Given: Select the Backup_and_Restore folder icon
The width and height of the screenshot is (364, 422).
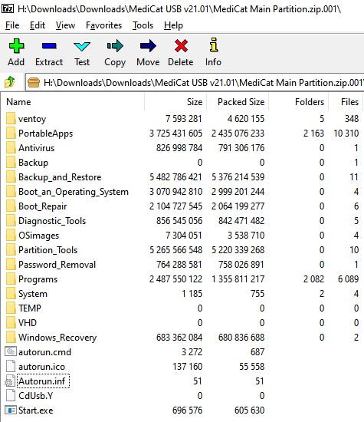Looking at the screenshot, I should tap(11, 176).
